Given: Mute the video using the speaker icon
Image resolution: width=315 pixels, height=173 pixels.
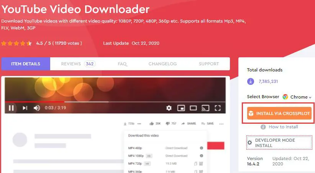Looking at the screenshot, I should [37, 108].
